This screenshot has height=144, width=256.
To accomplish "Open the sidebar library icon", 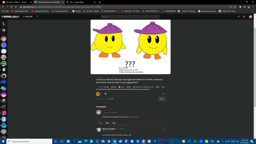I will 4,30.
